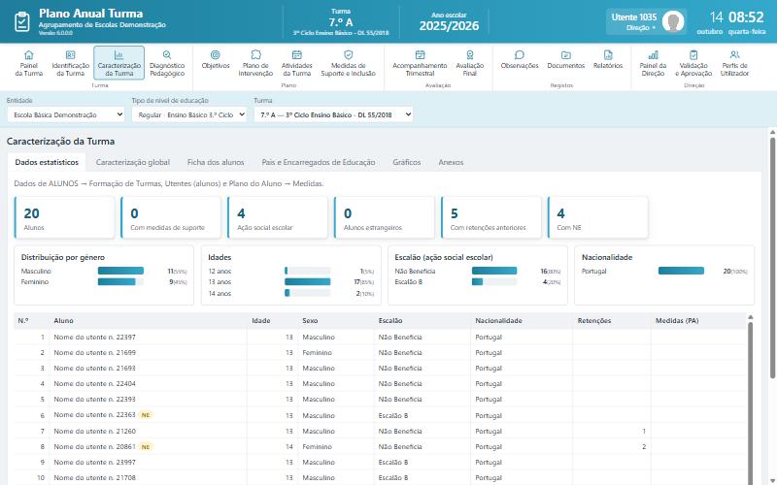The width and height of the screenshot is (777, 485).
Task: Click NE badge on utente n. 22363
Action: point(146,415)
